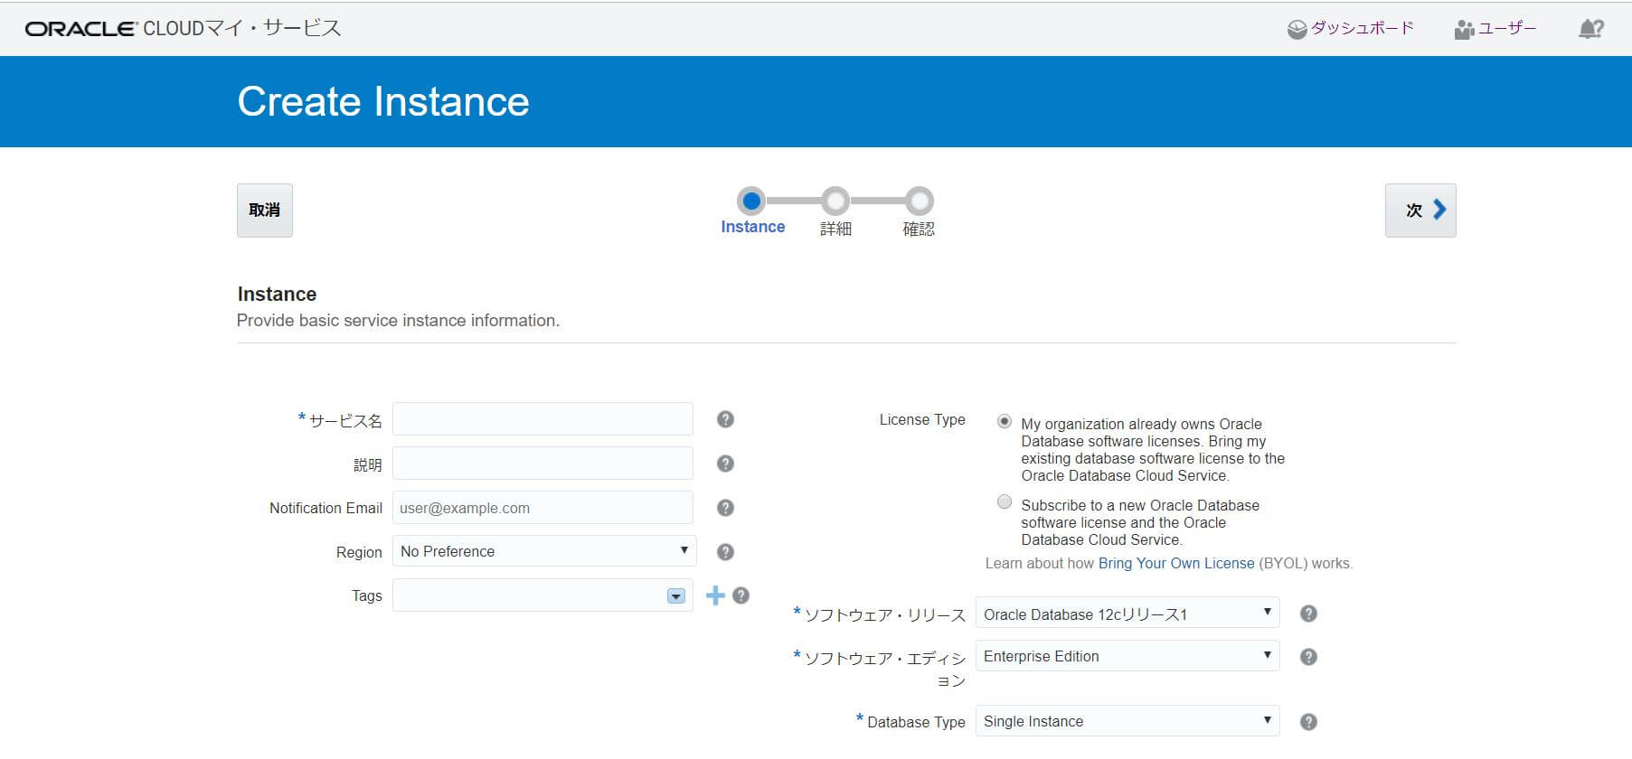Open the ユーザー menu
The height and width of the screenshot is (759, 1632).
point(1495,29)
